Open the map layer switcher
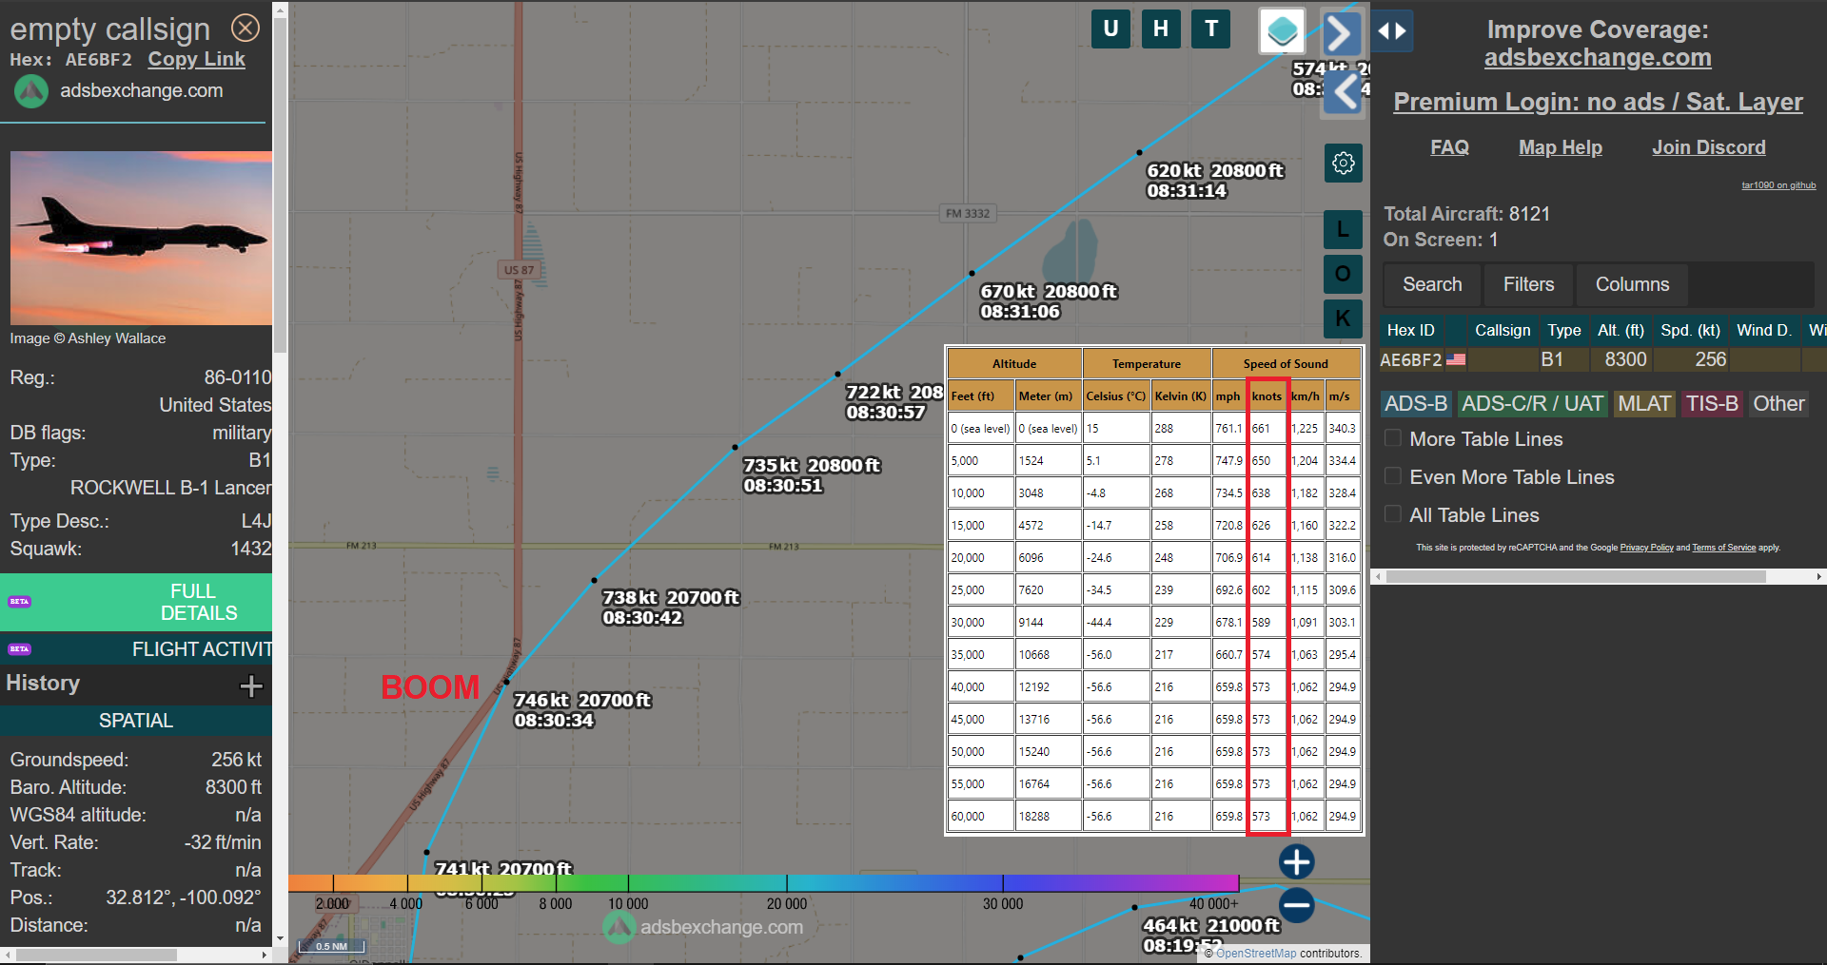The height and width of the screenshot is (965, 1827). (1282, 31)
